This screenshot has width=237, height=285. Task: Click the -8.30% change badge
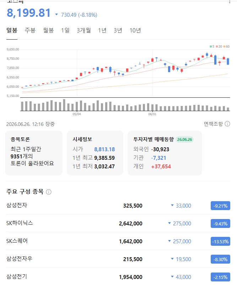coord(220,259)
